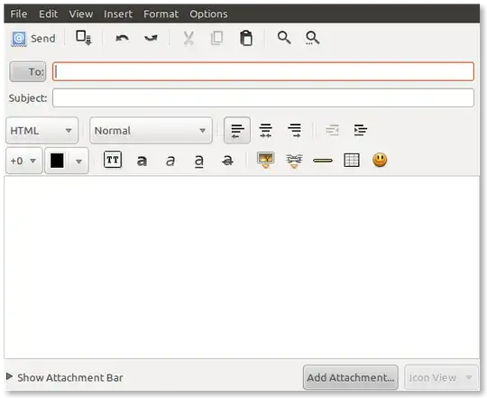Open the HTML format dropdown
This screenshot has height=398, width=487.
(x=41, y=131)
